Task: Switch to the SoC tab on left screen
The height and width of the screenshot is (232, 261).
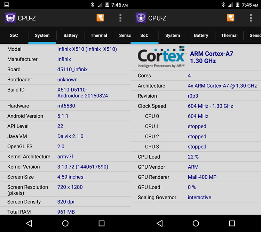Action: pyautogui.click(x=14, y=35)
